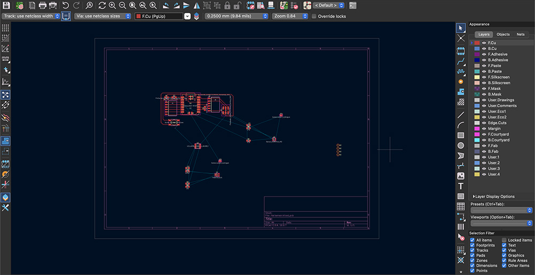Enable the Override locks checkbox

coord(314,17)
